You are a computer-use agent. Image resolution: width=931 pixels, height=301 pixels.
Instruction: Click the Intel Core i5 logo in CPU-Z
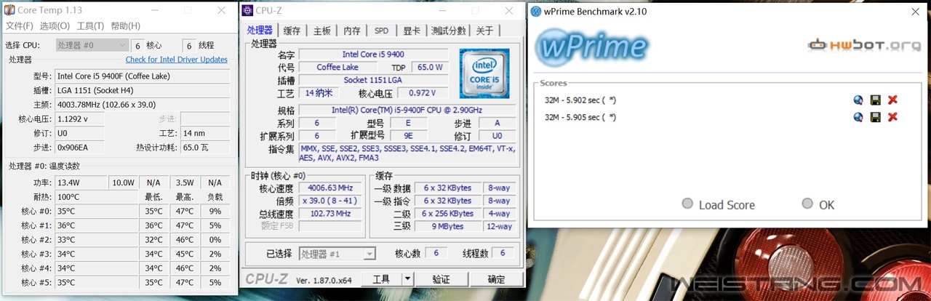484,73
